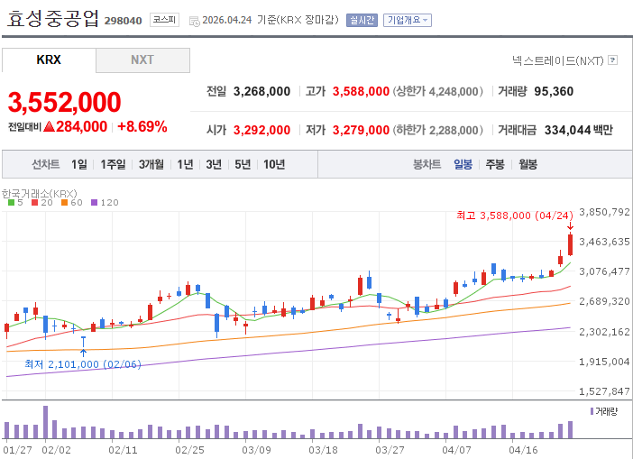This screenshot has width=633, height=459.
Task: Click the 한국거래소(KRX) chart label
Action: click(x=39, y=194)
